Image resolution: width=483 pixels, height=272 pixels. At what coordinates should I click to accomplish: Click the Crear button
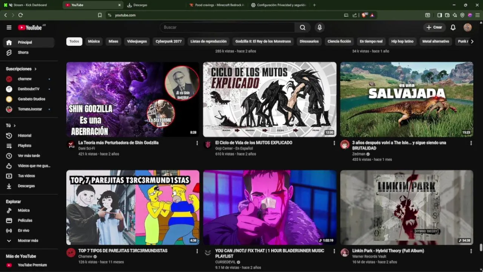pos(434,27)
